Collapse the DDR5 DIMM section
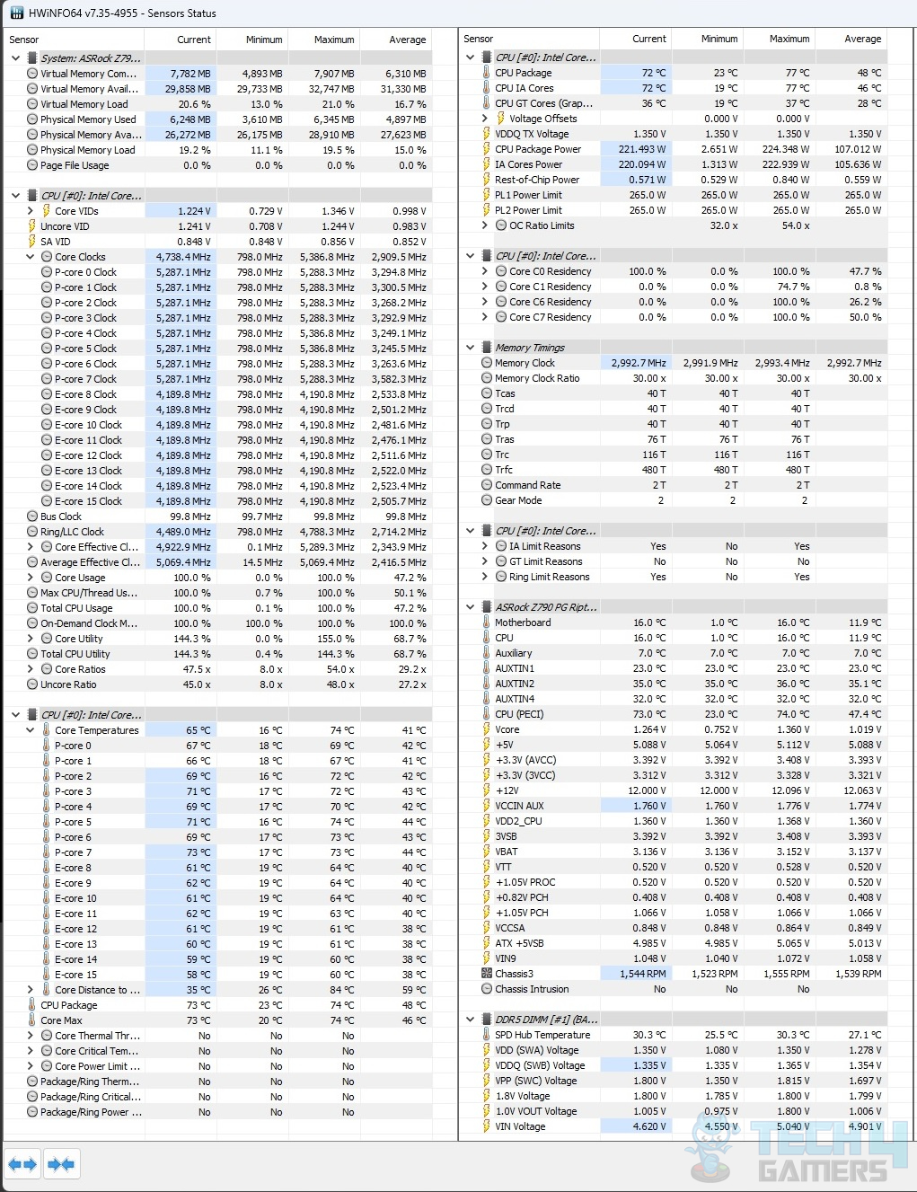This screenshot has width=917, height=1192. point(471,1020)
